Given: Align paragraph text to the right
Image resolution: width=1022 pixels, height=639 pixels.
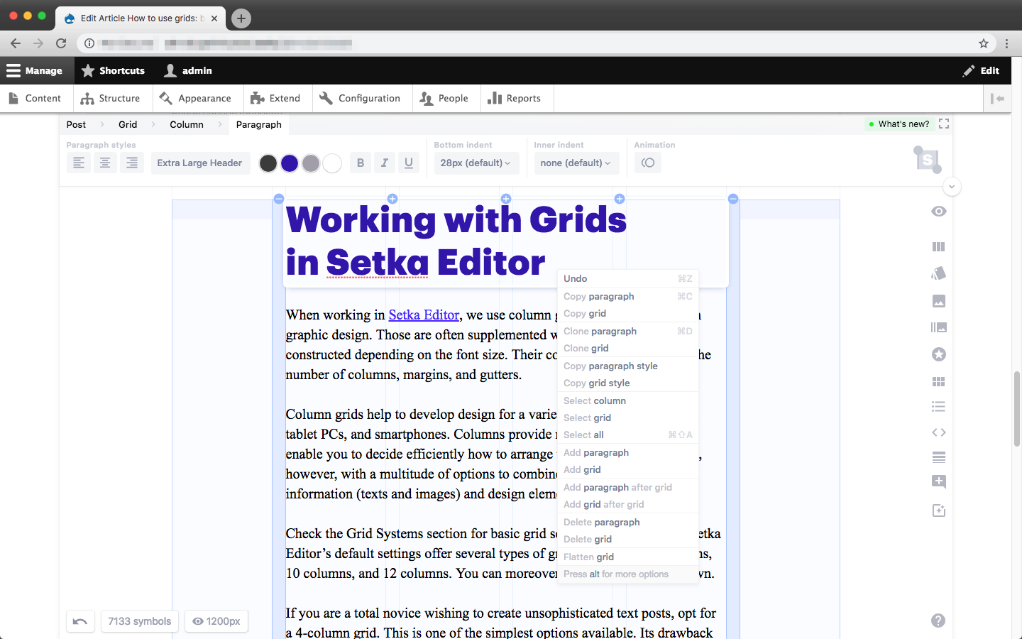Looking at the screenshot, I should pos(132,163).
